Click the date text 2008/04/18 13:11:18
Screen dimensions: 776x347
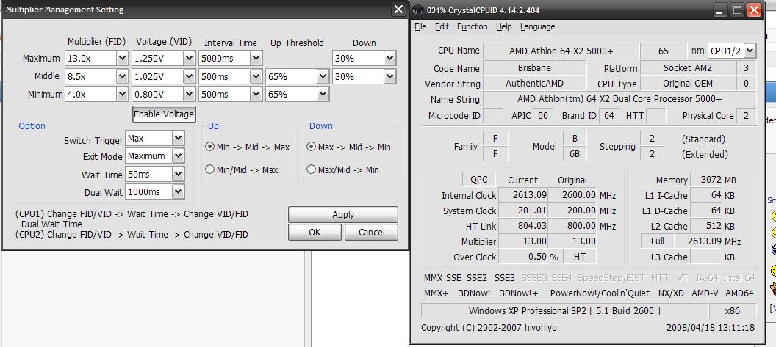tap(710, 328)
